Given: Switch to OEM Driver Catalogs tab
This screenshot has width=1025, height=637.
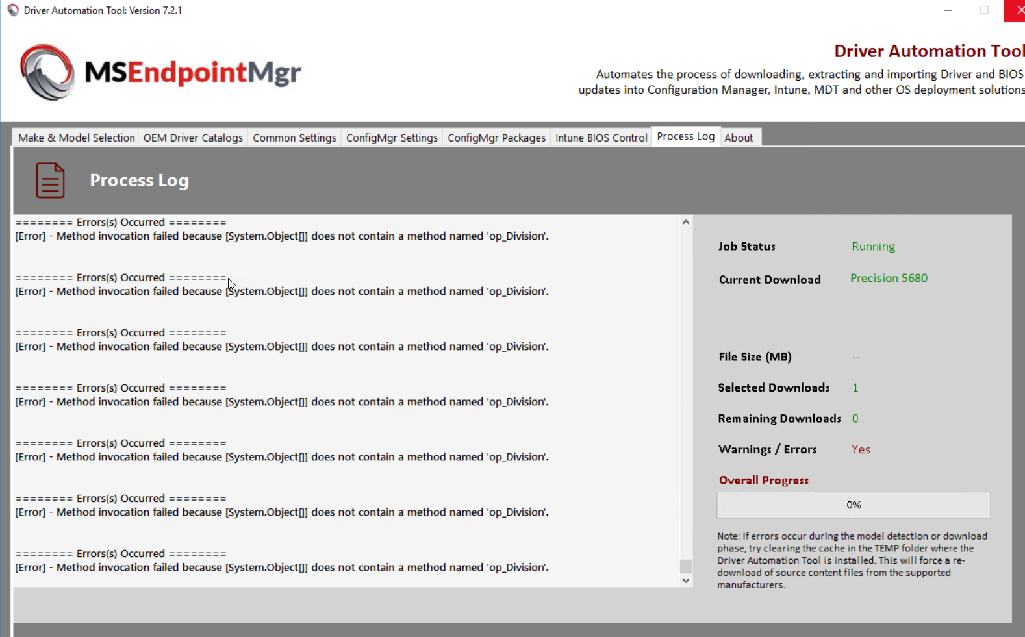Looking at the screenshot, I should pyautogui.click(x=193, y=138).
